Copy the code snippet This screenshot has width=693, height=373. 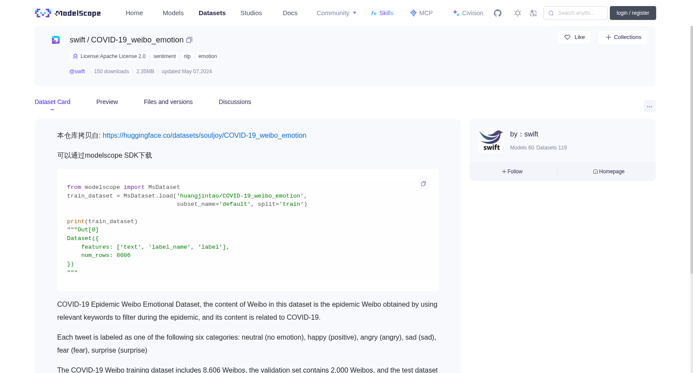[x=424, y=184]
